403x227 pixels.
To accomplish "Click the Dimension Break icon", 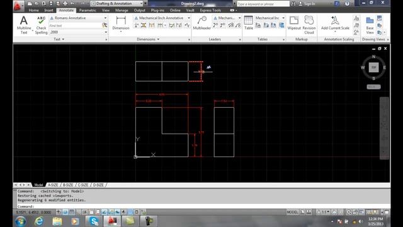I will (x=137, y=25).
